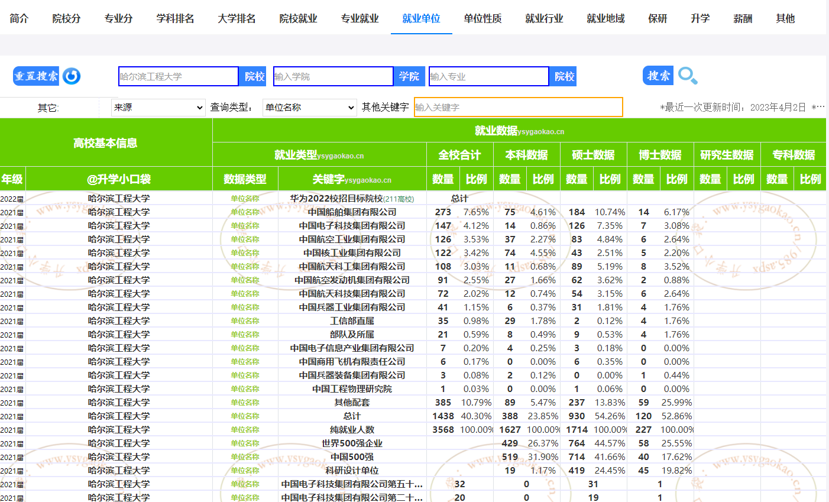Open the 单位名称 query type dropdown

click(310, 108)
